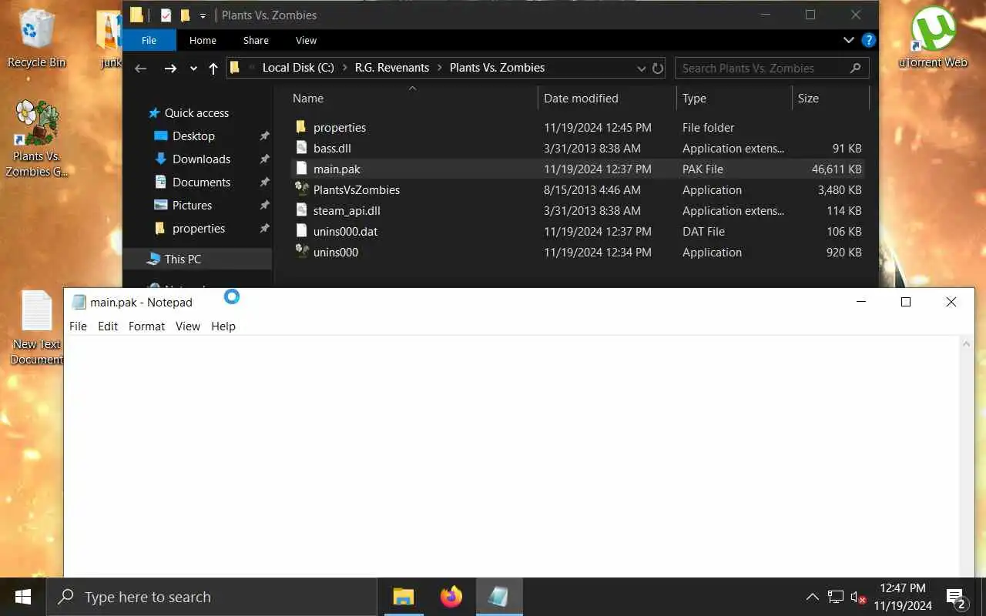Open the Share ribbon tab
Screen dimensions: 986x616
tap(256, 40)
